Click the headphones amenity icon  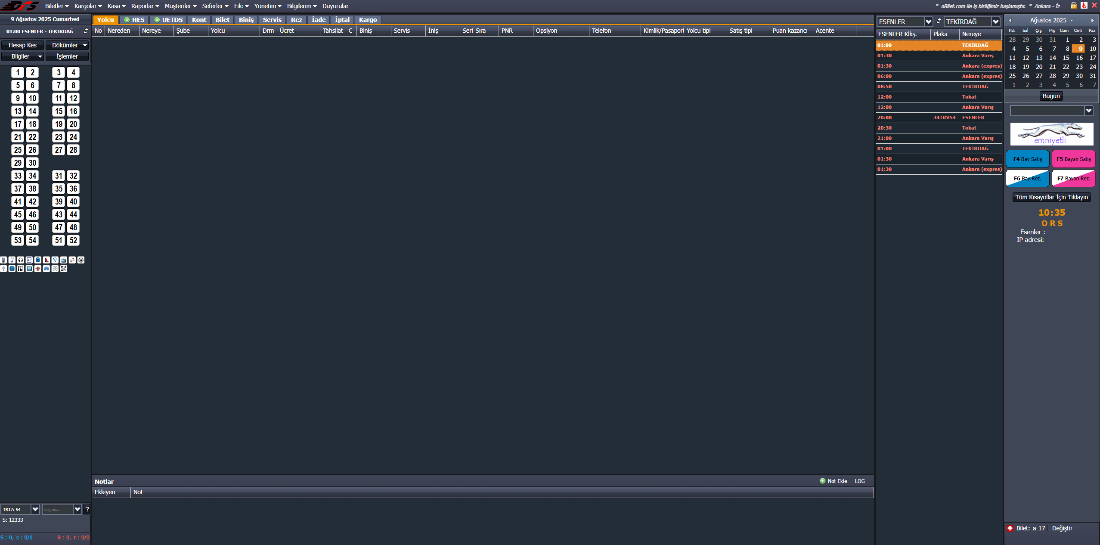21,260
